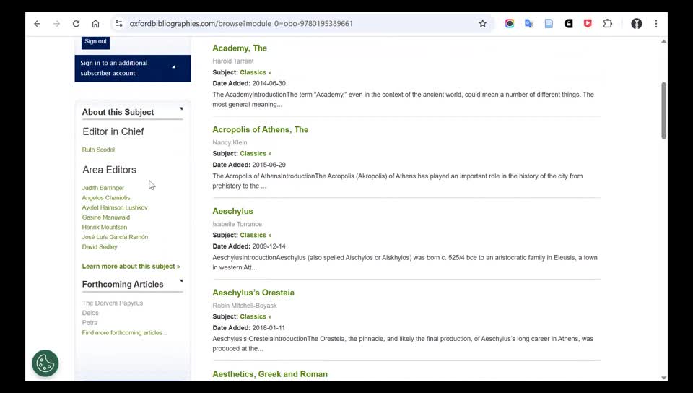Viewport: 693px width, 393px height.
Task: Click the scrollbar up arrow
Action: pos(663,42)
